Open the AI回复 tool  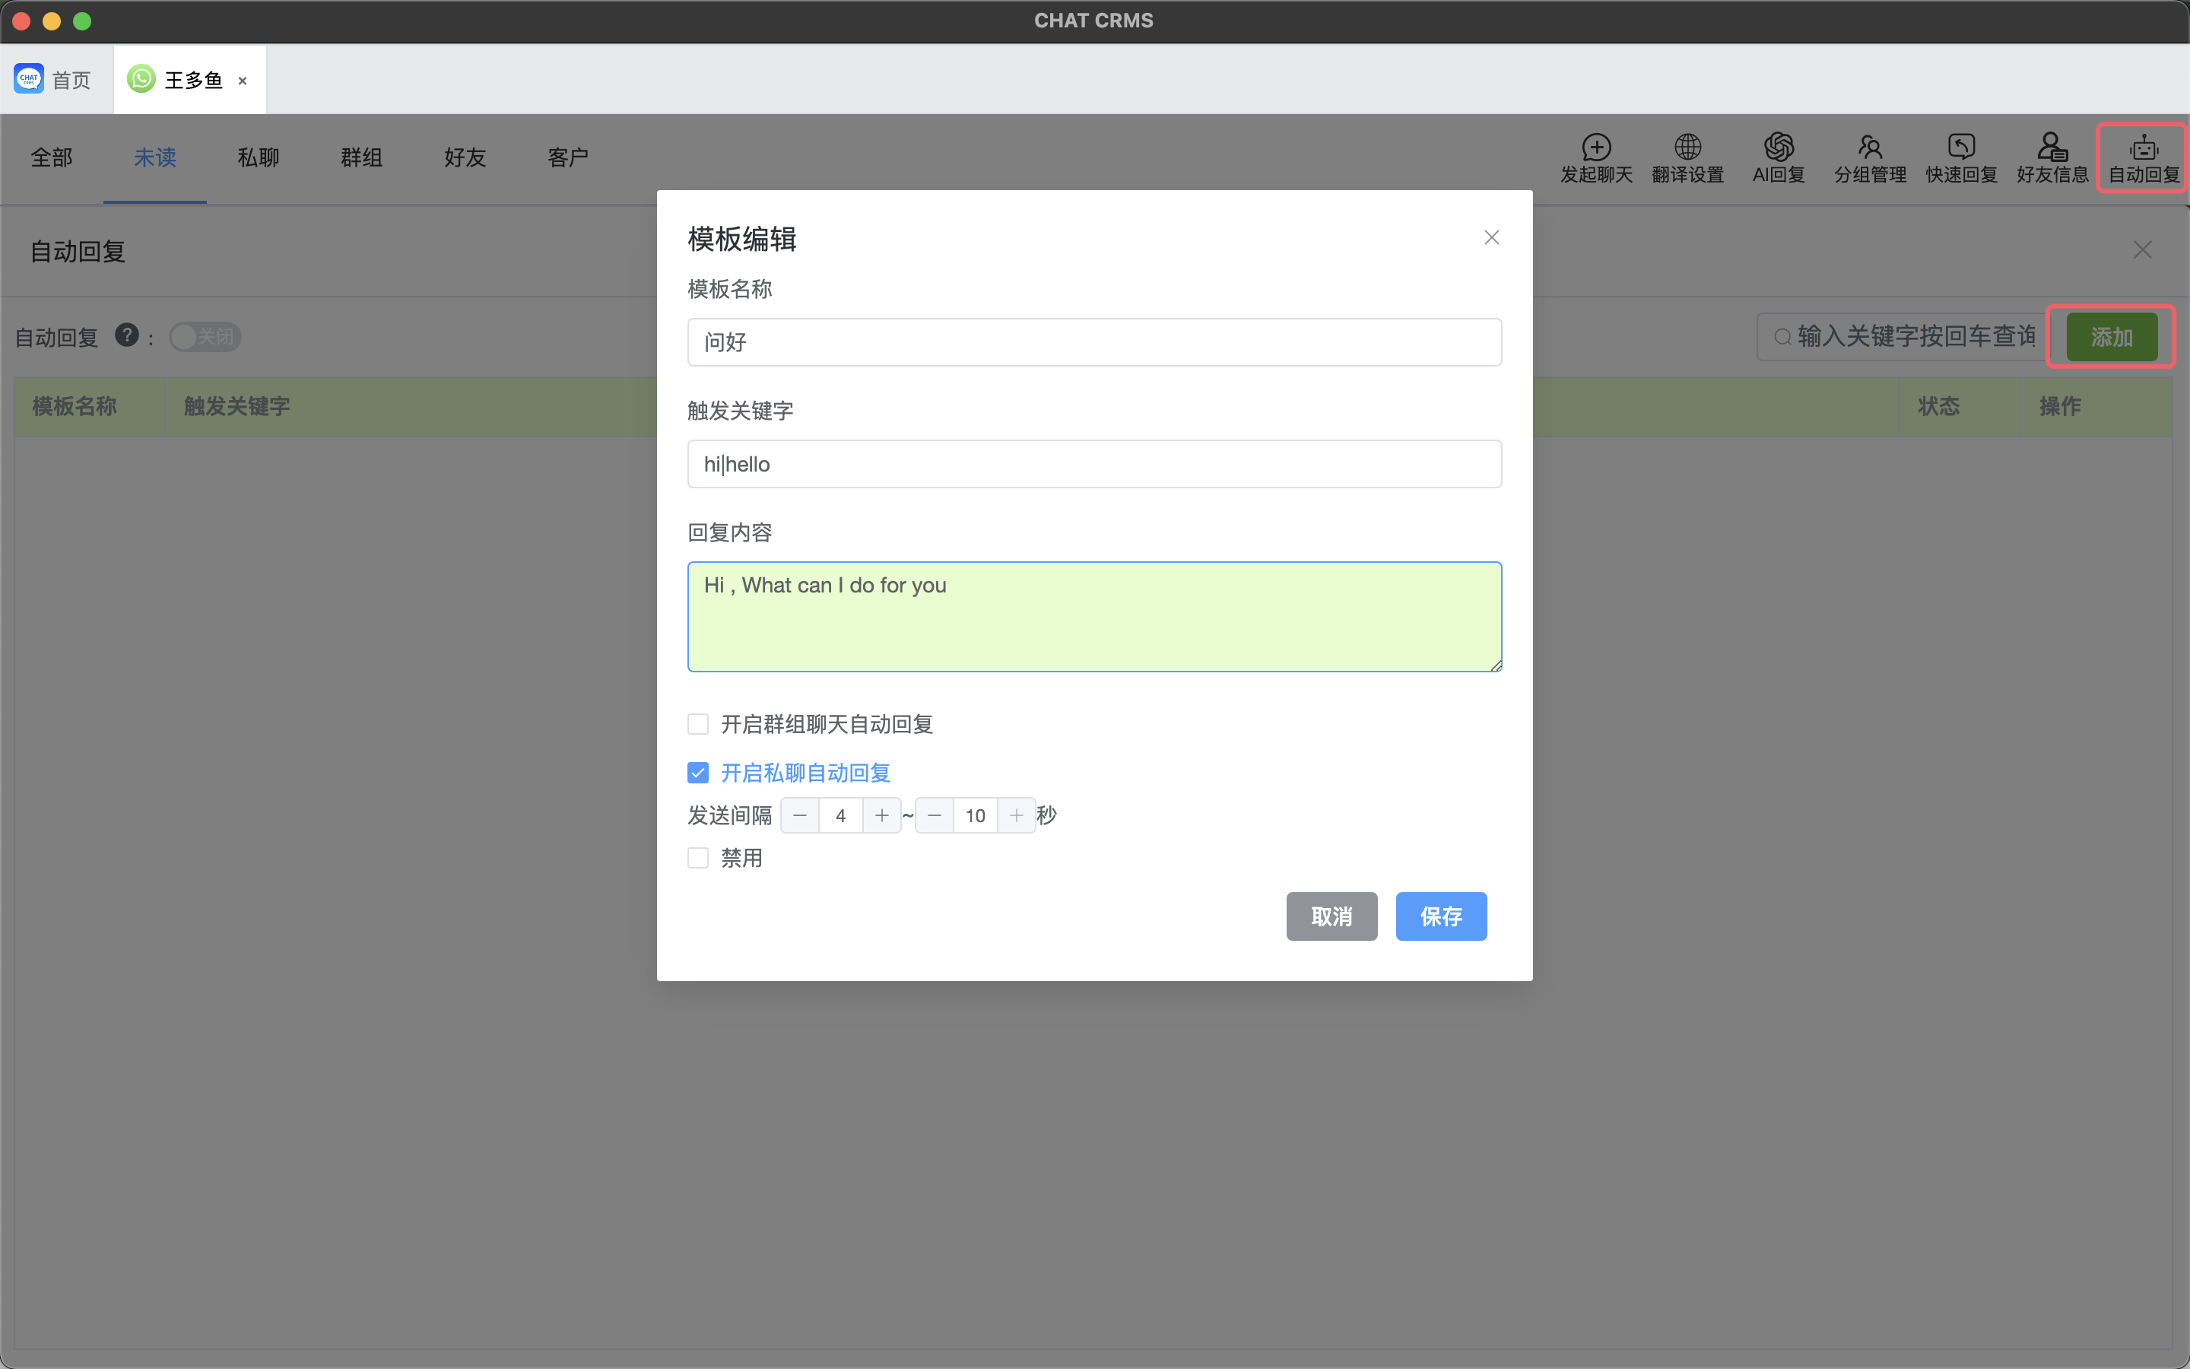[x=1779, y=158]
